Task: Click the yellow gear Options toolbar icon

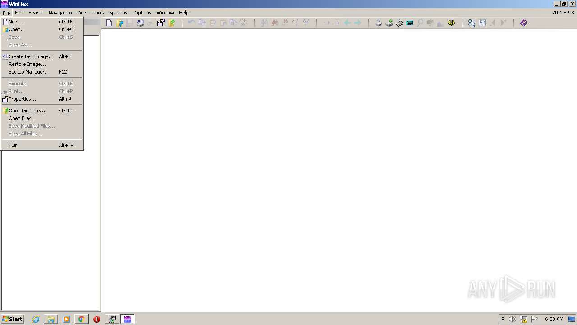Action: [451, 23]
